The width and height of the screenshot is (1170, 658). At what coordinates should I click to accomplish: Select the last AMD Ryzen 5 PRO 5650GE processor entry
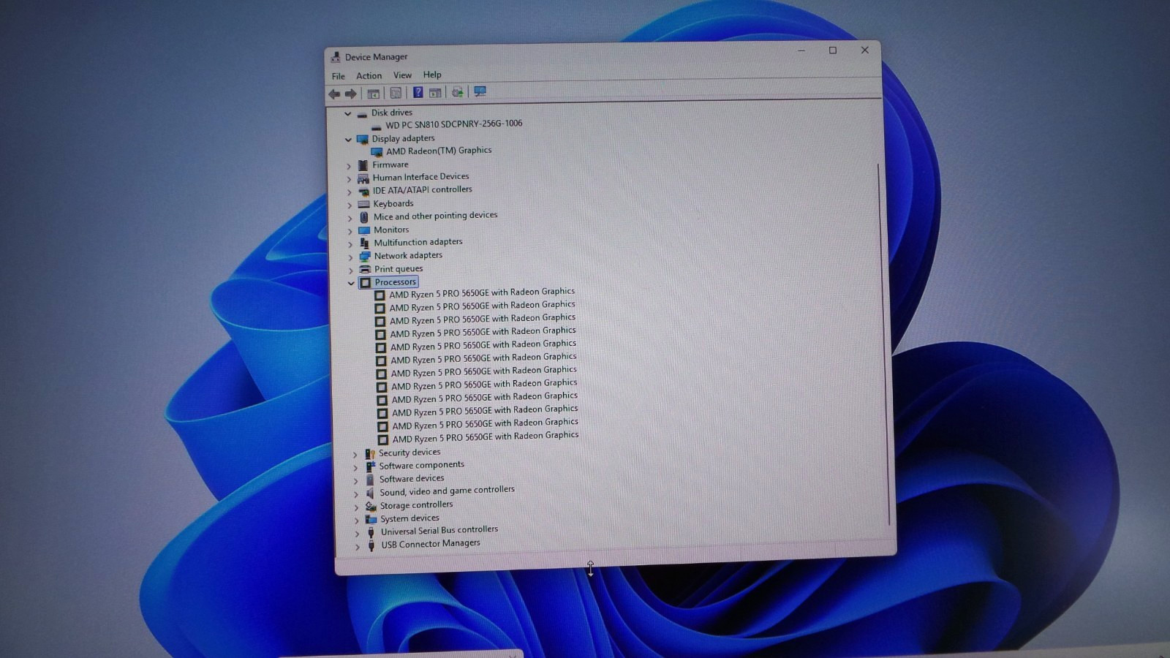pyautogui.click(x=486, y=437)
